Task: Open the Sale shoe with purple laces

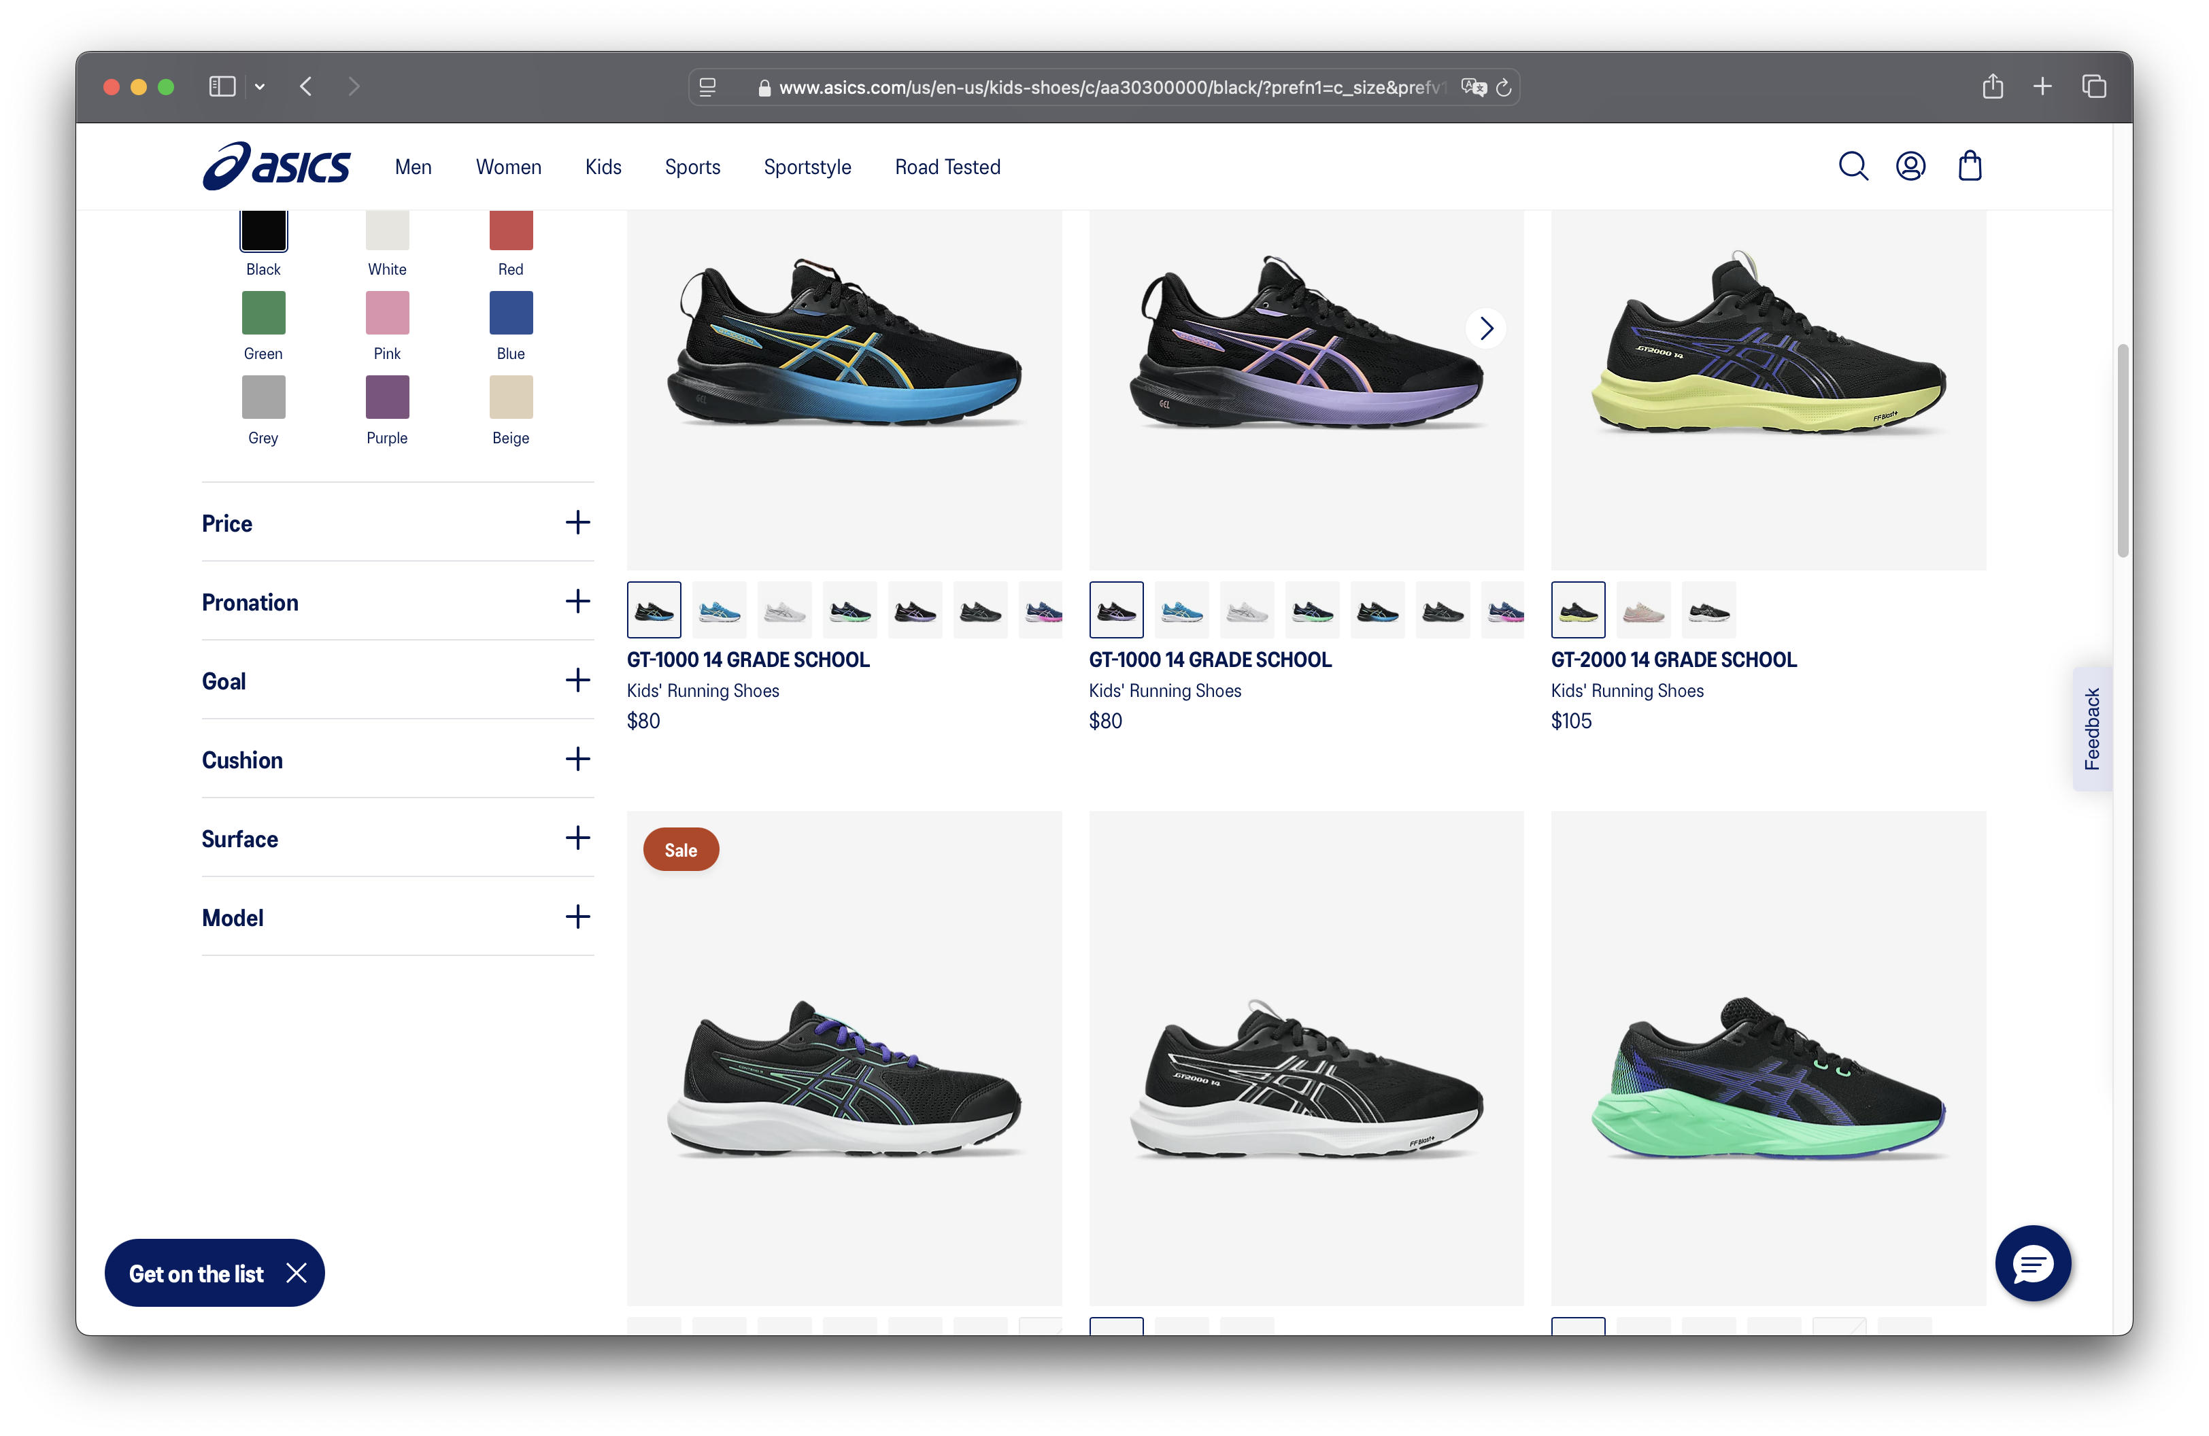Action: (x=844, y=1057)
